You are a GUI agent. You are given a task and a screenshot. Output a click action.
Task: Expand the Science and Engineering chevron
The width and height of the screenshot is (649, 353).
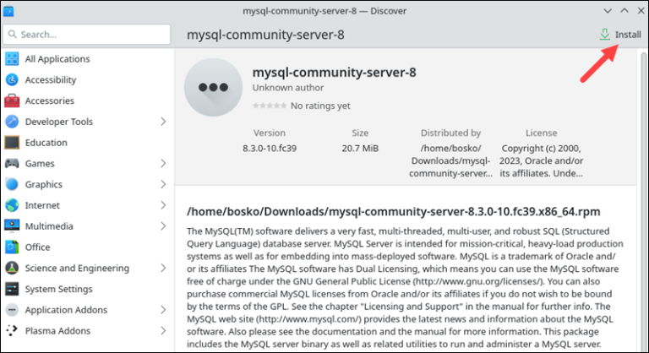163,269
